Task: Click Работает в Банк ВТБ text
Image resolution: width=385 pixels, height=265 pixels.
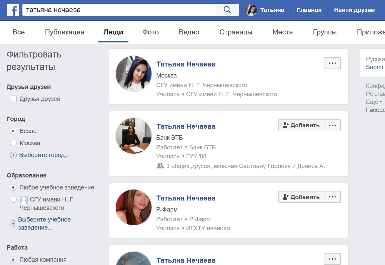Action: point(186,147)
